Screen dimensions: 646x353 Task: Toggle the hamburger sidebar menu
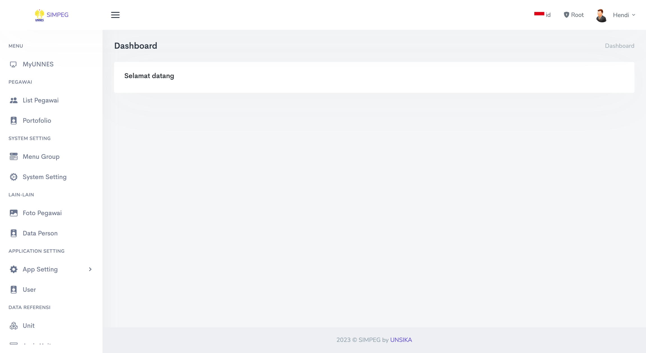click(x=115, y=15)
